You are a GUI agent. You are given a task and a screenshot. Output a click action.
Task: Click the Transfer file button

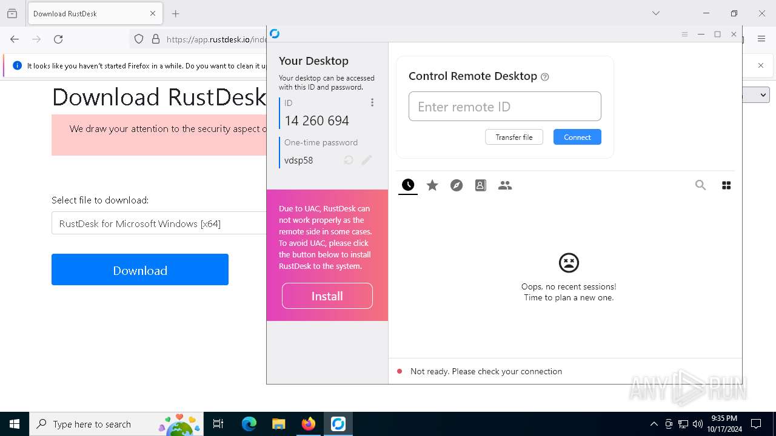point(514,137)
